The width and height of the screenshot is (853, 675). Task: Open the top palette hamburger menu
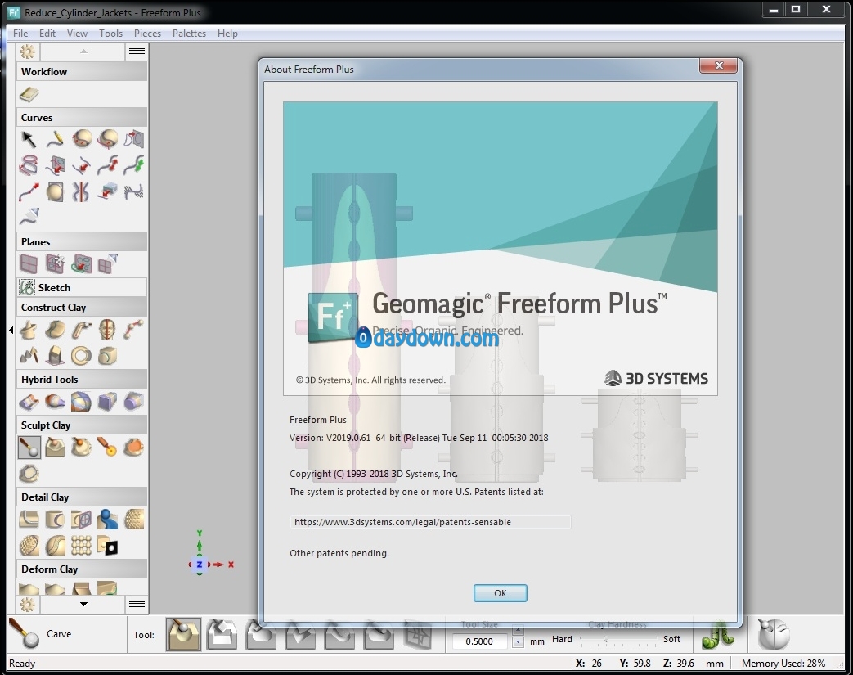point(137,52)
